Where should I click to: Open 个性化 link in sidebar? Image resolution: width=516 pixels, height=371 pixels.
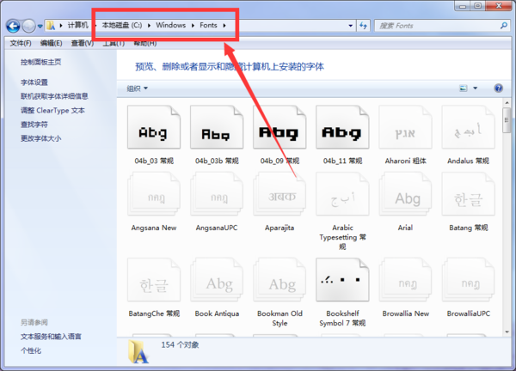click(x=31, y=350)
